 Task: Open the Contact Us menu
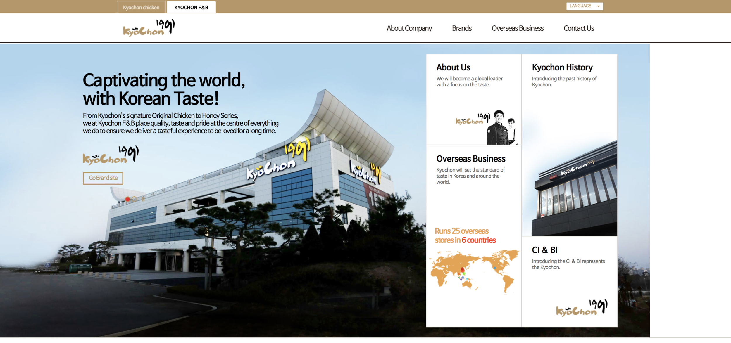pos(579,28)
